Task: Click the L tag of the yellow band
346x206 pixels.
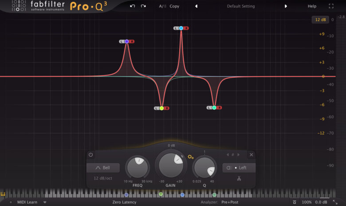Action: [157, 108]
